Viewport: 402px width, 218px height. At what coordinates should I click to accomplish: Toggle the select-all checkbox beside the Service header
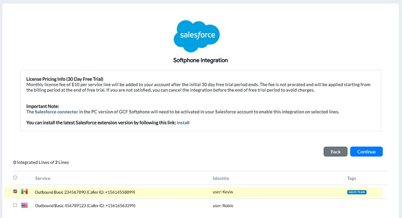click(x=15, y=177)
